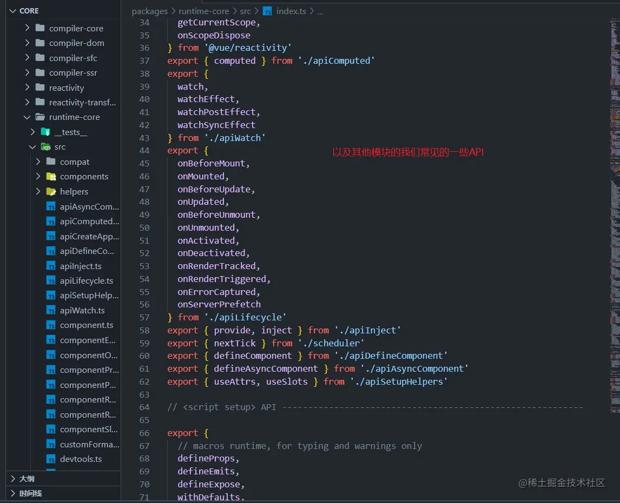Click the helpers folder icon

51,191
